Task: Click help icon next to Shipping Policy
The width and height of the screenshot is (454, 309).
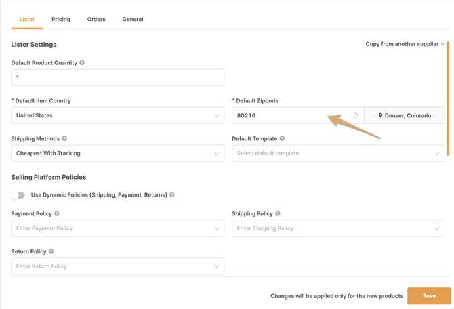Action: pyautogui.click(x=277, y=213)
